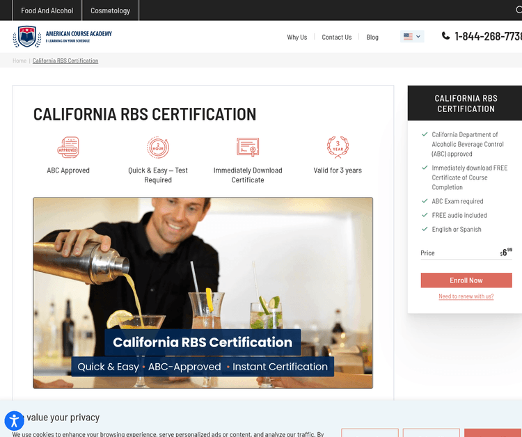Viewport: 522px width, 437px height.
Task: Click the American Course Academy logo
Action: (62, 37)
